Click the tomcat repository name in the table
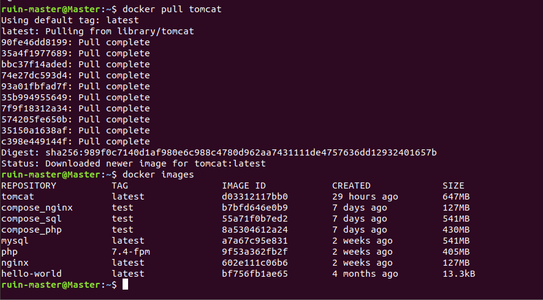Screen dimensions: 543x300 coord(18,197)
